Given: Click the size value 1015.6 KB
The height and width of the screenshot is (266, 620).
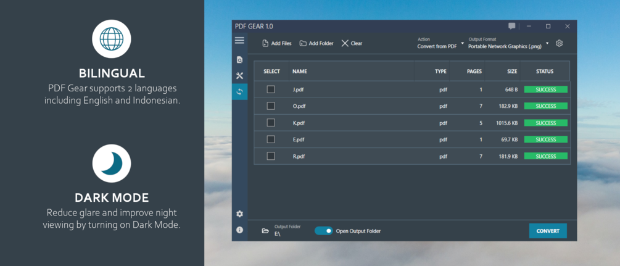Looking at the screenshot, I should click(507, 123).
